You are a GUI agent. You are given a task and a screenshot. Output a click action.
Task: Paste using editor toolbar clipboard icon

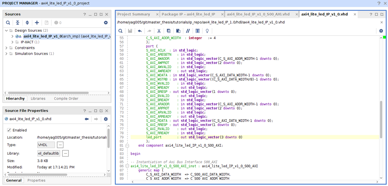coord(178,31)
